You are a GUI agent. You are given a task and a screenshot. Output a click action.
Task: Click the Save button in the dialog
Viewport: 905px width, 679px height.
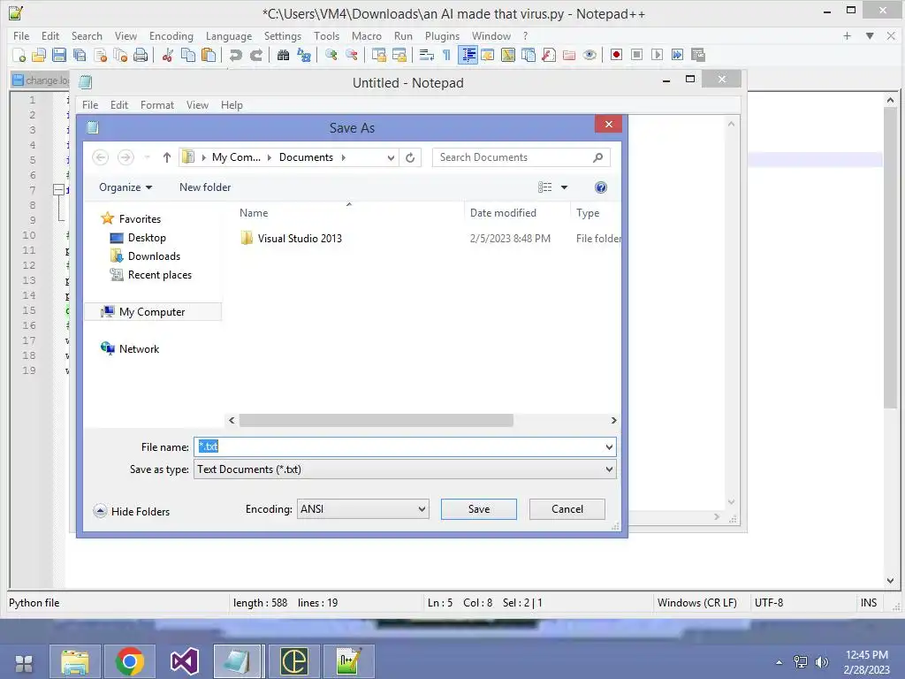point(478,509)
